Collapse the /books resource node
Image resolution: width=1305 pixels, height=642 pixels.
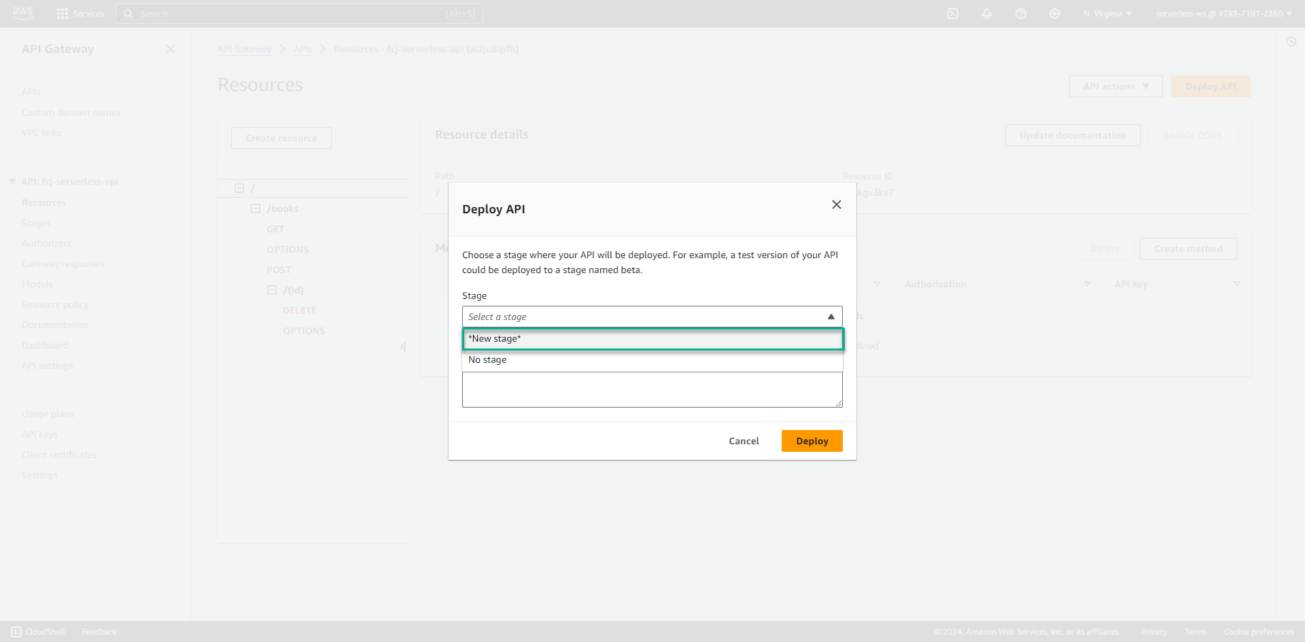coord(256,209)
